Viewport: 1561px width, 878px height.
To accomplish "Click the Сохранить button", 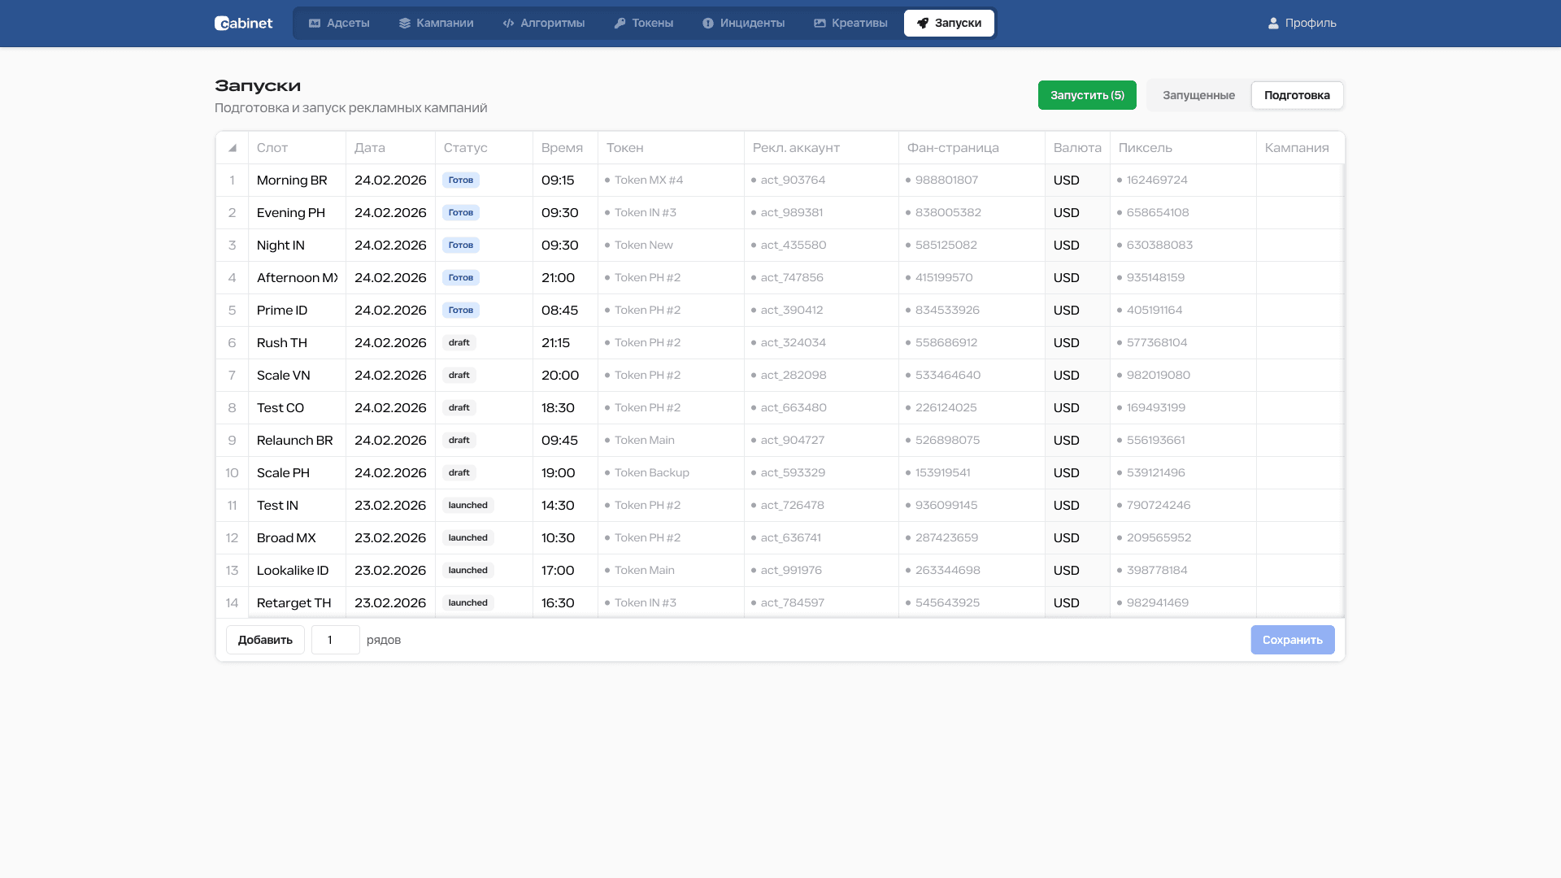I will pos(1292,640).
